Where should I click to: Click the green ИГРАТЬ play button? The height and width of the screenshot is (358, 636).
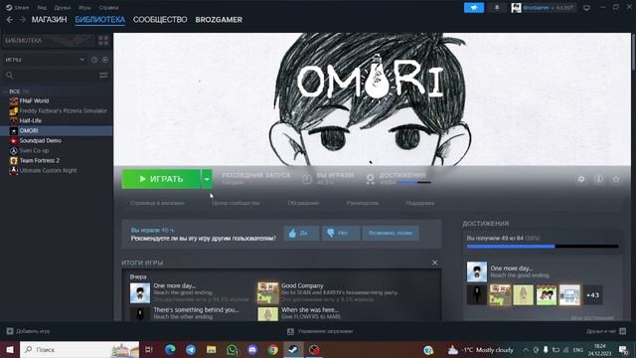point(161,179)
